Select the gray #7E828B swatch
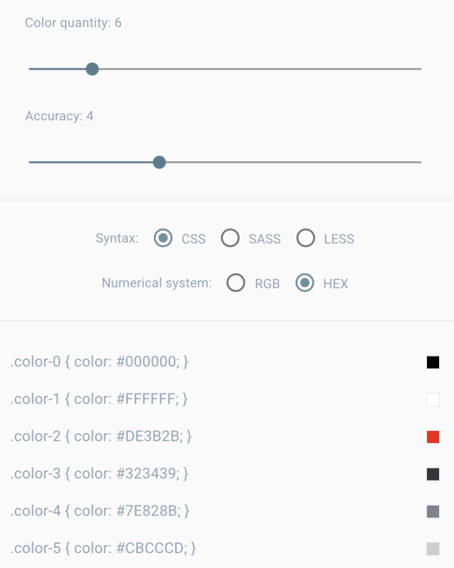 [433, 511]
